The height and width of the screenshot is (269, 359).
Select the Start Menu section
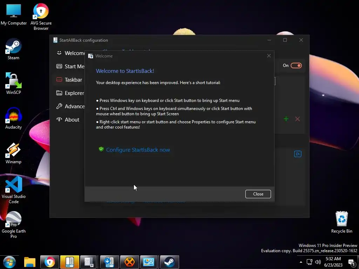click(70, 66)
